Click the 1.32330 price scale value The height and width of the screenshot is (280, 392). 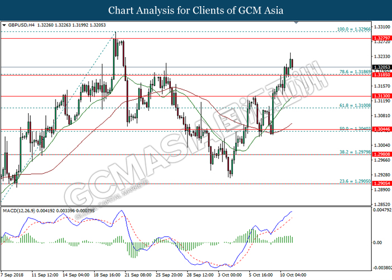[x=382, y=57]
